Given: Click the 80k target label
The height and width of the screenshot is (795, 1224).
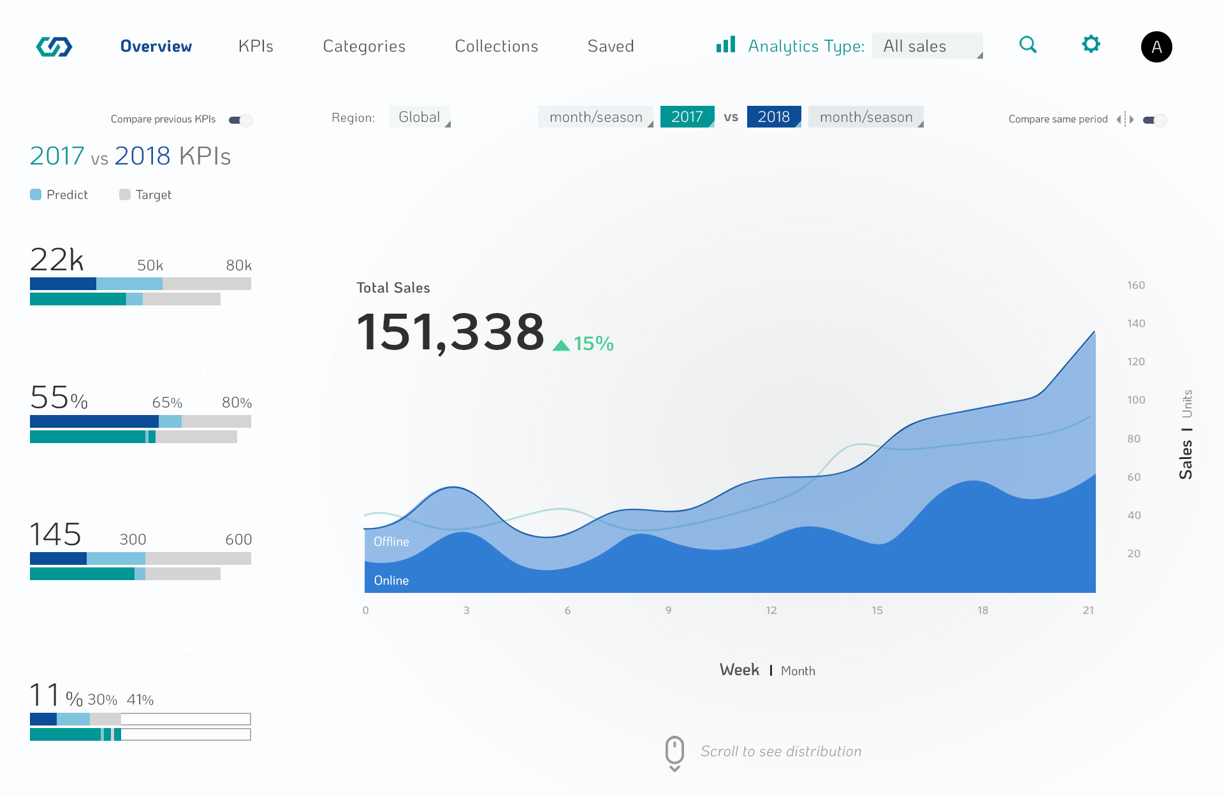Looking at the screenshot, I should (x=238, y=265).
